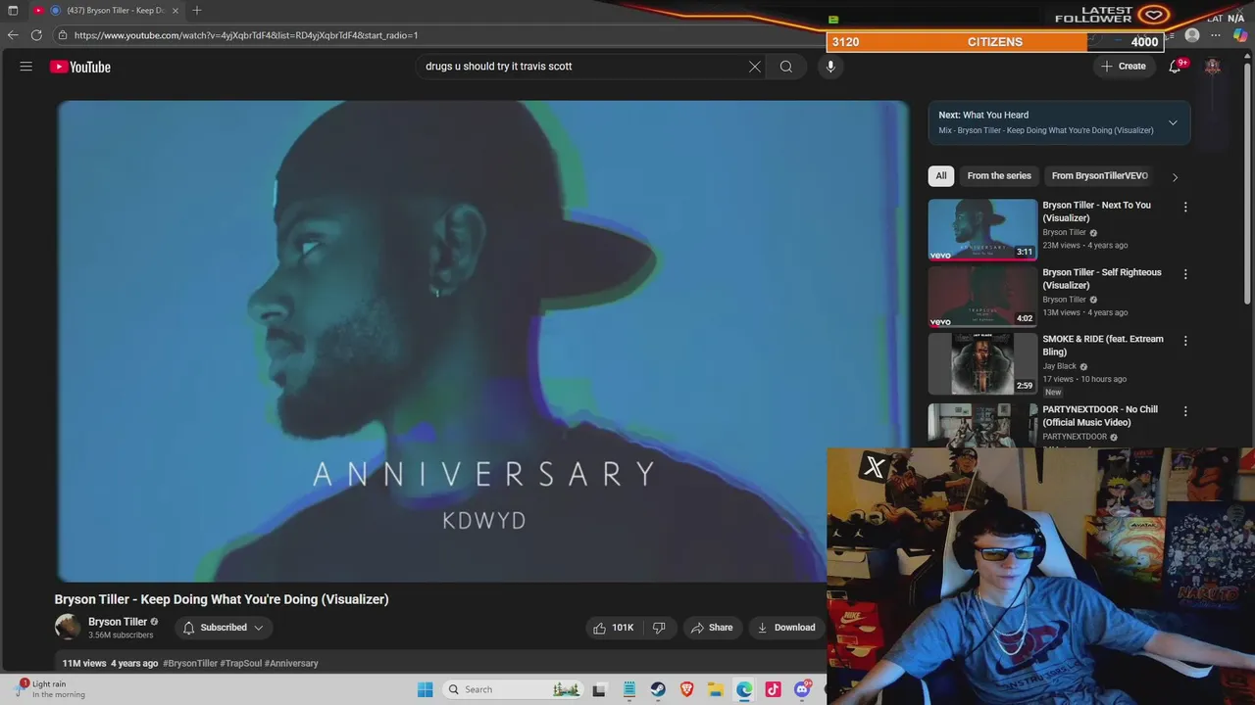The height and width of the screenshot is (705, 1255).
Task: Open the #Anniversary hashtag link
Action: pos(291,663)
